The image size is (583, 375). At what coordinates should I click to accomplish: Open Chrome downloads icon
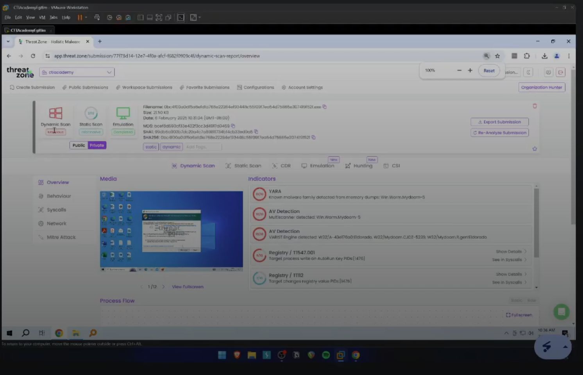click(x=544, y=56)
